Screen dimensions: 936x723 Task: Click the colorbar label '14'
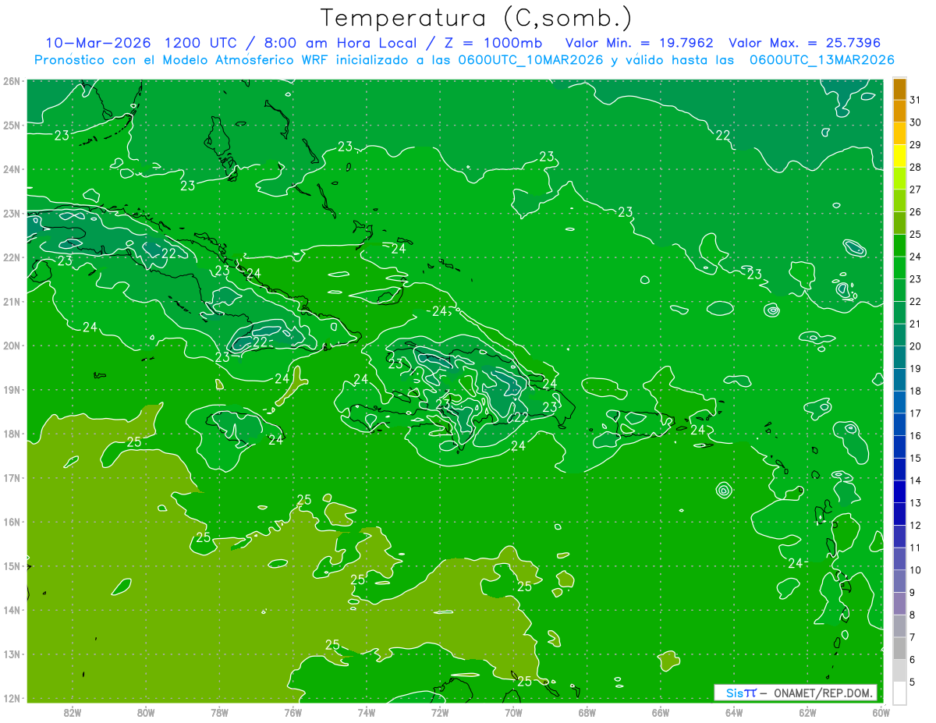915,480
